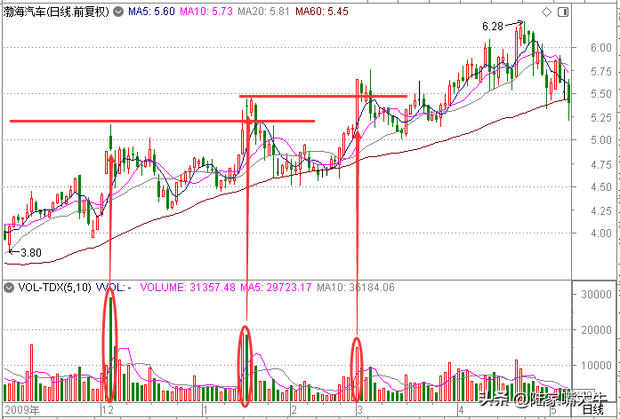Select the 渤海汽车(日线.前复权) chart title
The height and width of the screenshot is (419, 620).
click(56, 12)
